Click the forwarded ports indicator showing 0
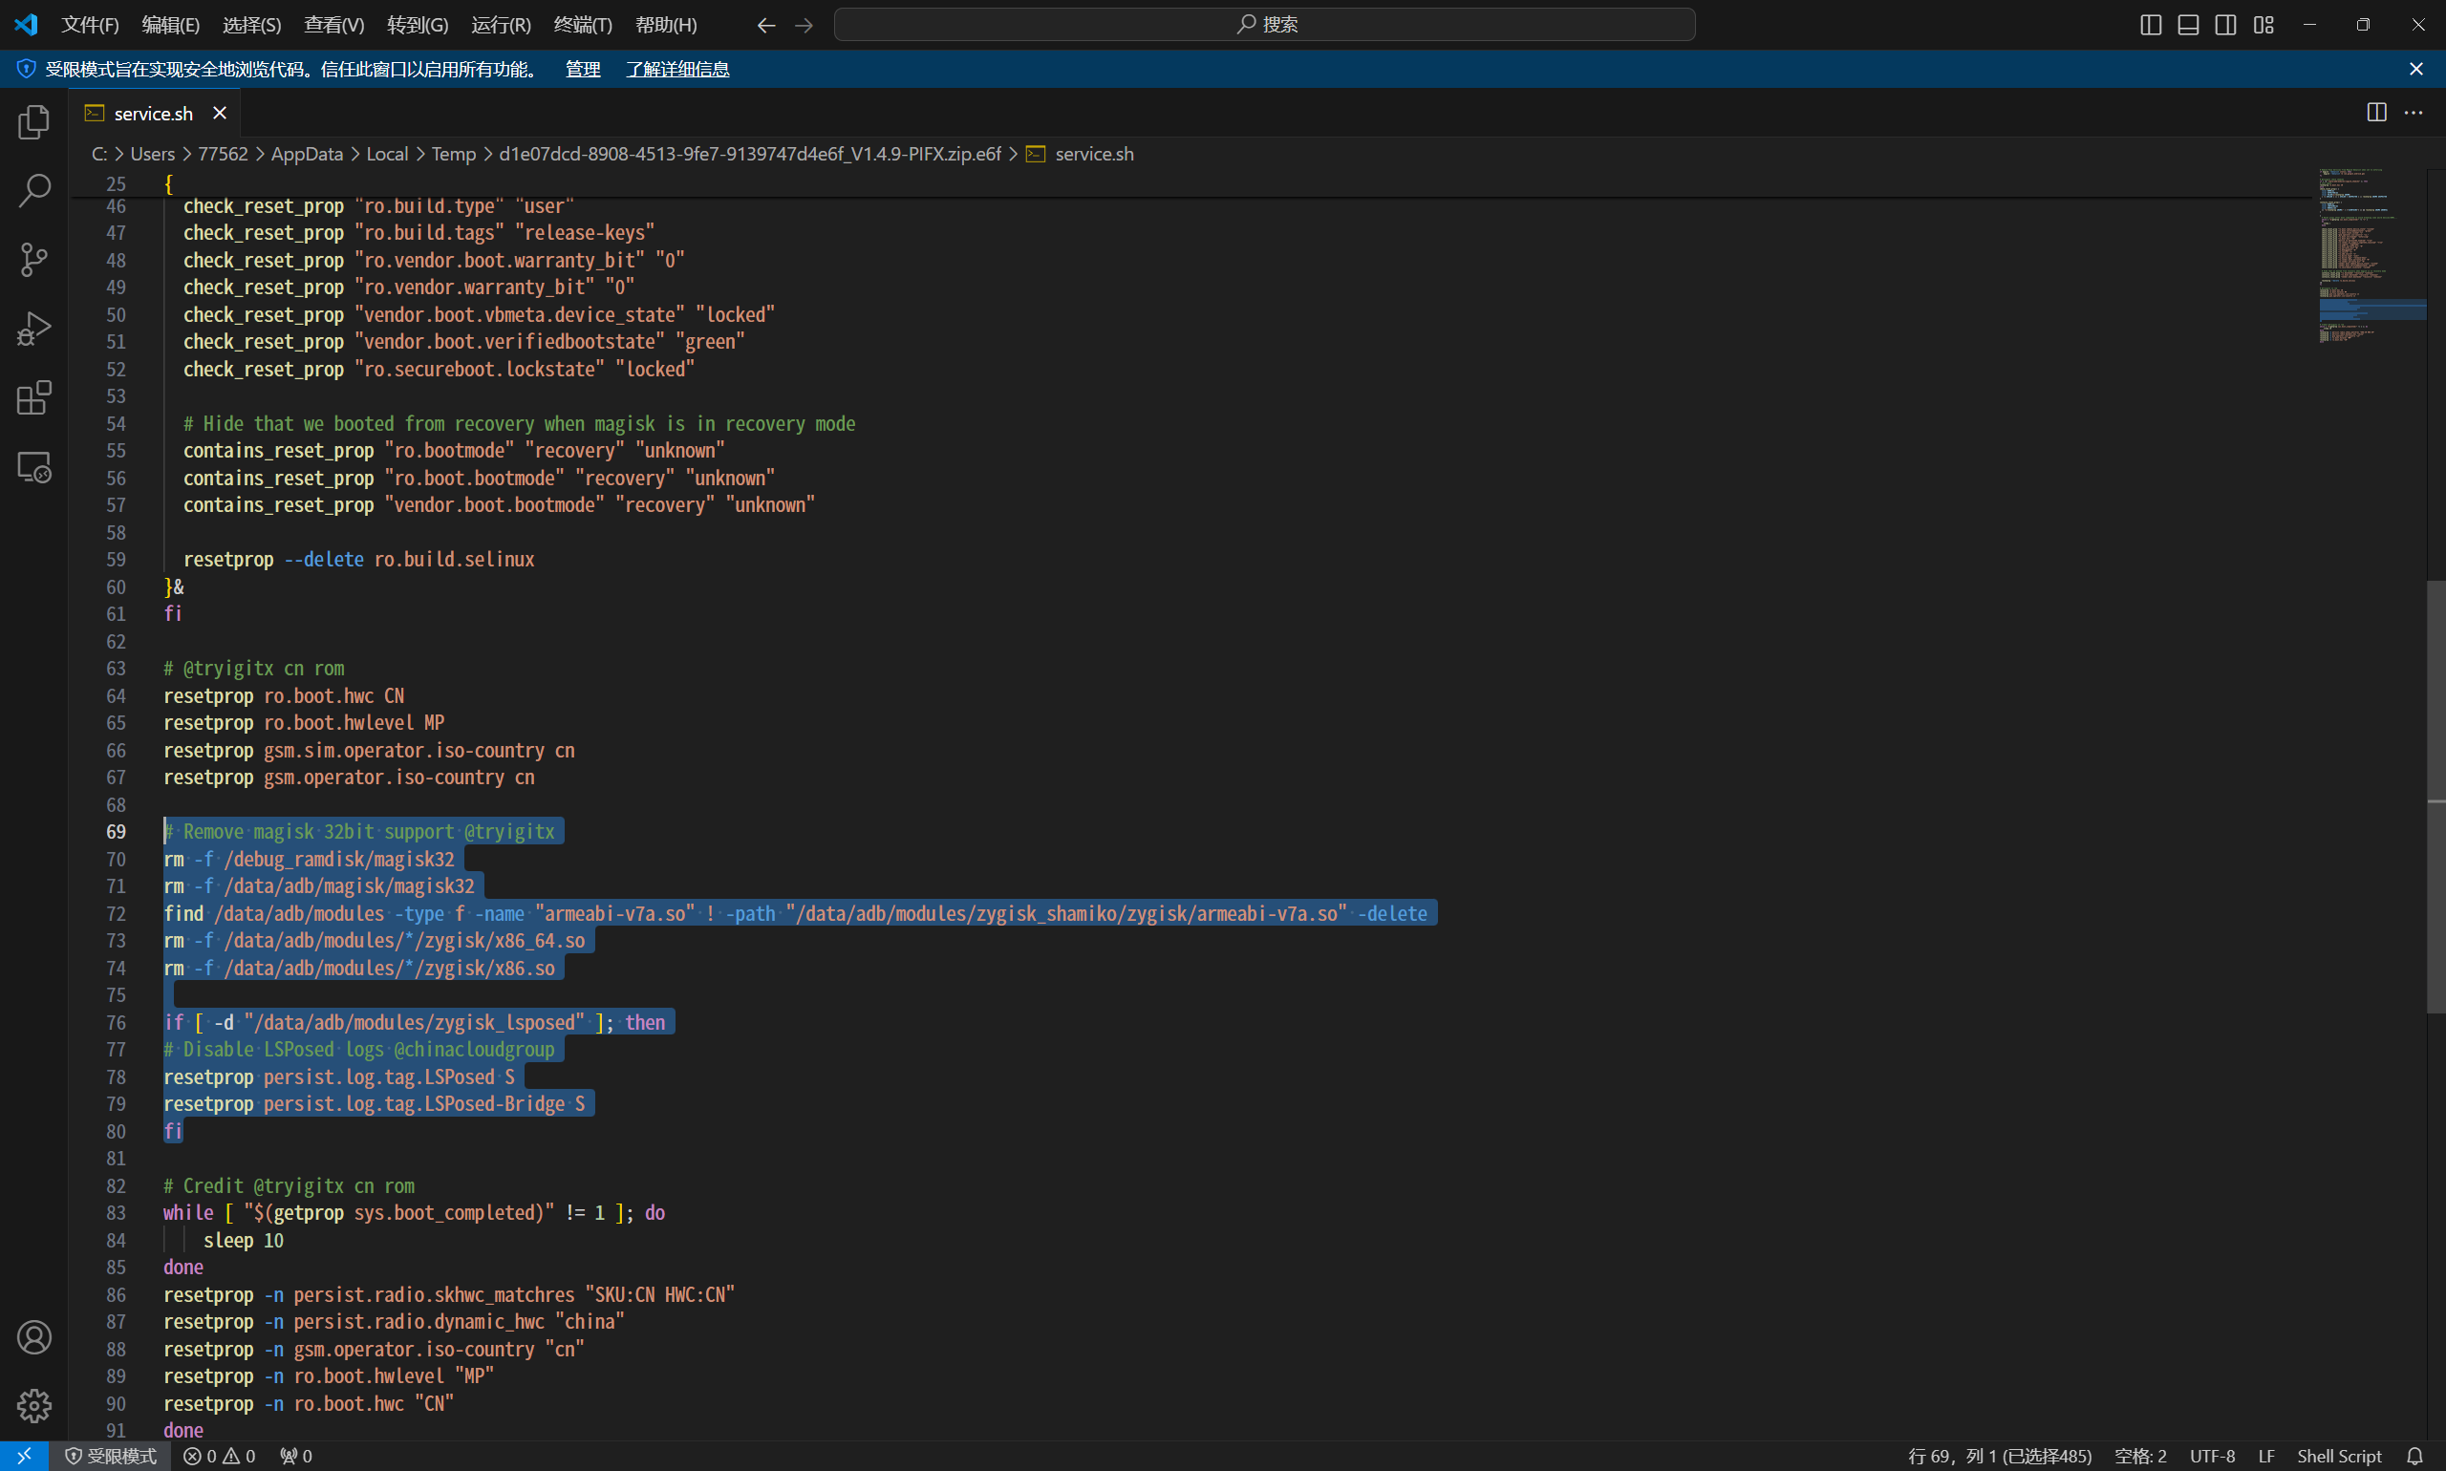The image size is (2446, 1471). click(x=295, y=1456)
